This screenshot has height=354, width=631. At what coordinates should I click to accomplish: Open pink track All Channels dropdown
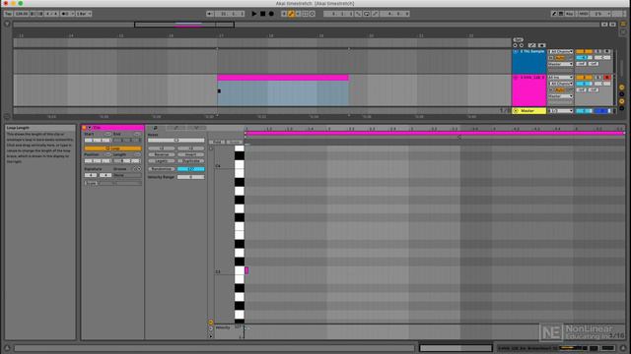[x=561, y=84]
